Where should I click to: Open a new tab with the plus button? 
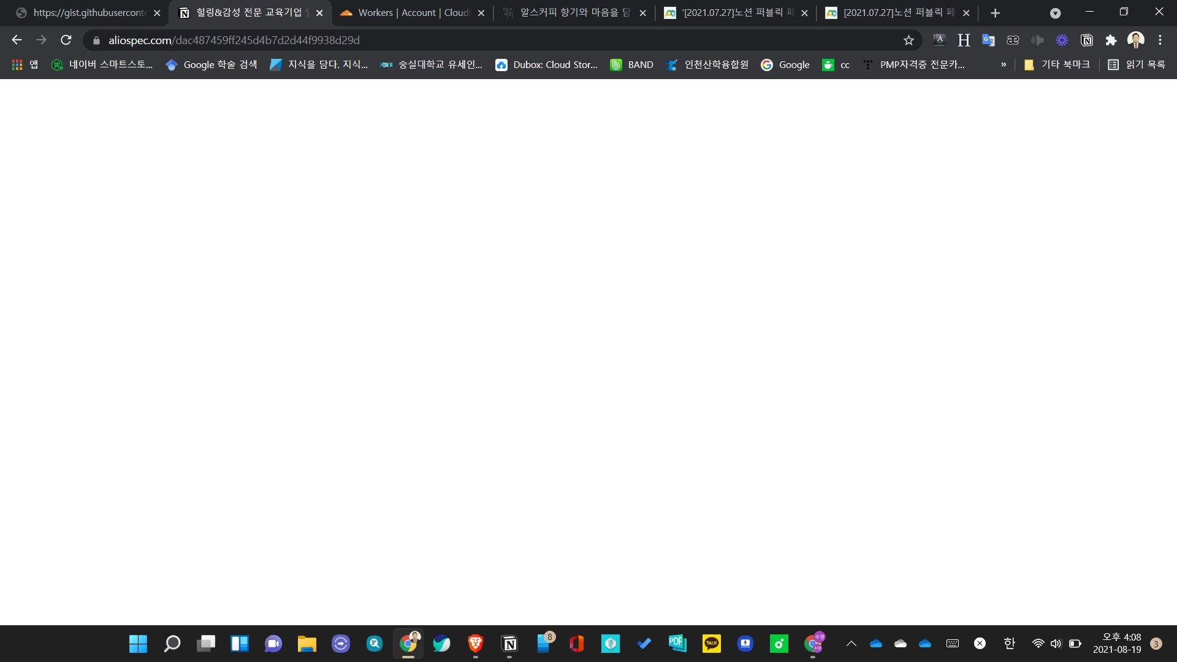point(995,13)
